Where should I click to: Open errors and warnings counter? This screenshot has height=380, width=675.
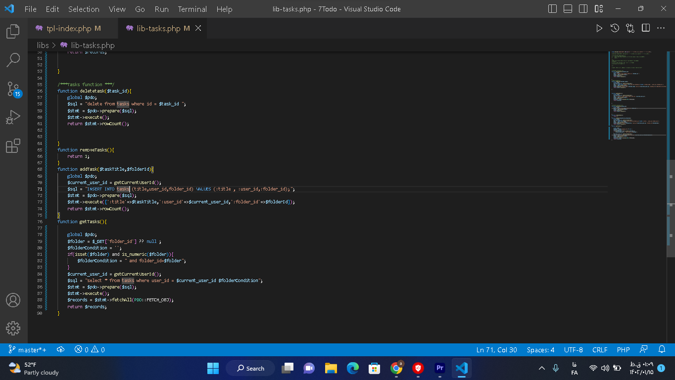(90, 350)
